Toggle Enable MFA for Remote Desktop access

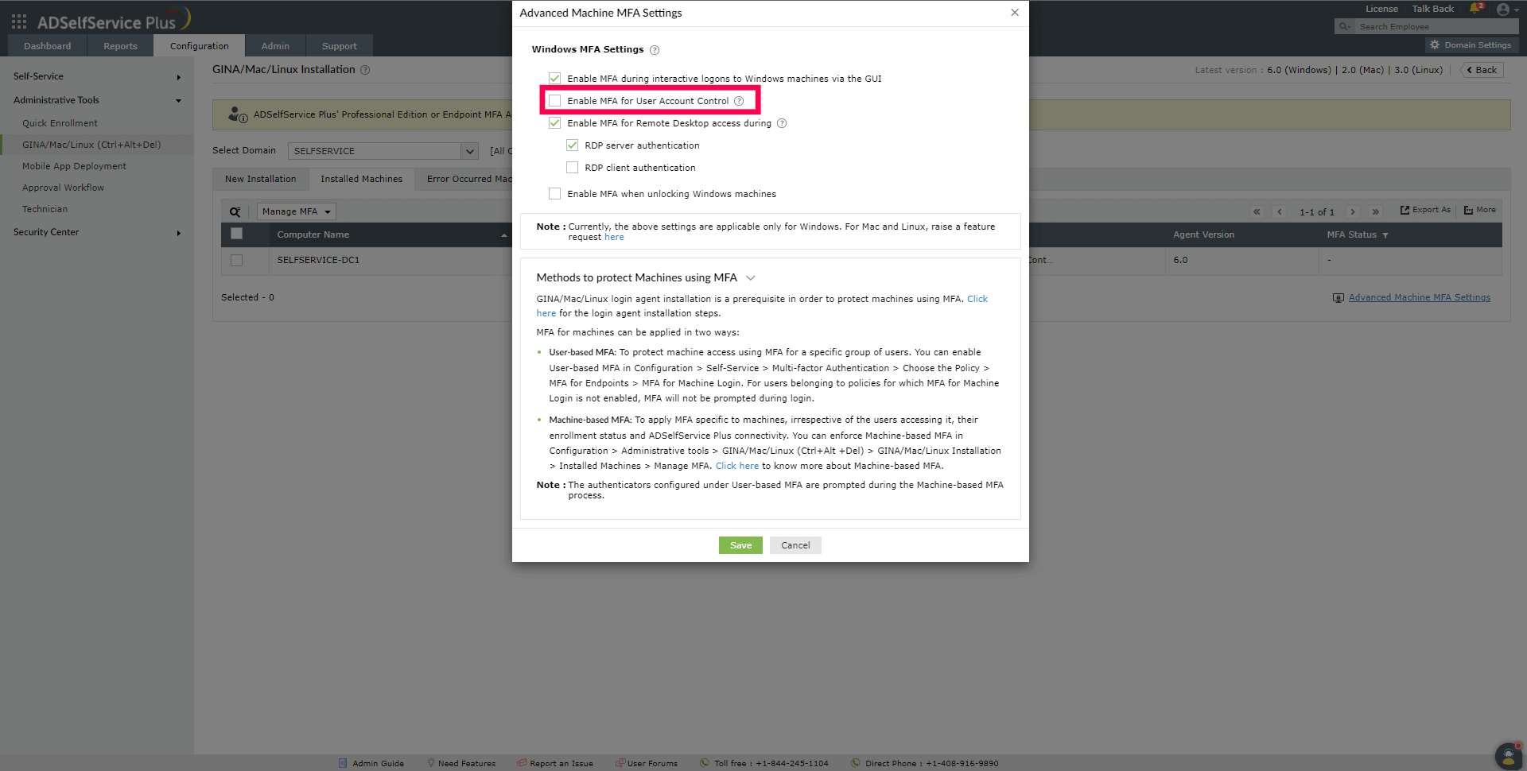tap(554, 123)
